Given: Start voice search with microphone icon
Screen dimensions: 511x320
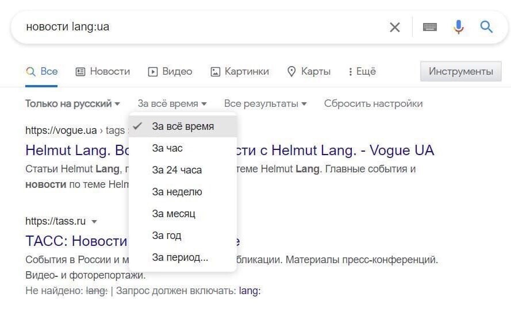Looking at the screenshot, I should pos(458,27).
